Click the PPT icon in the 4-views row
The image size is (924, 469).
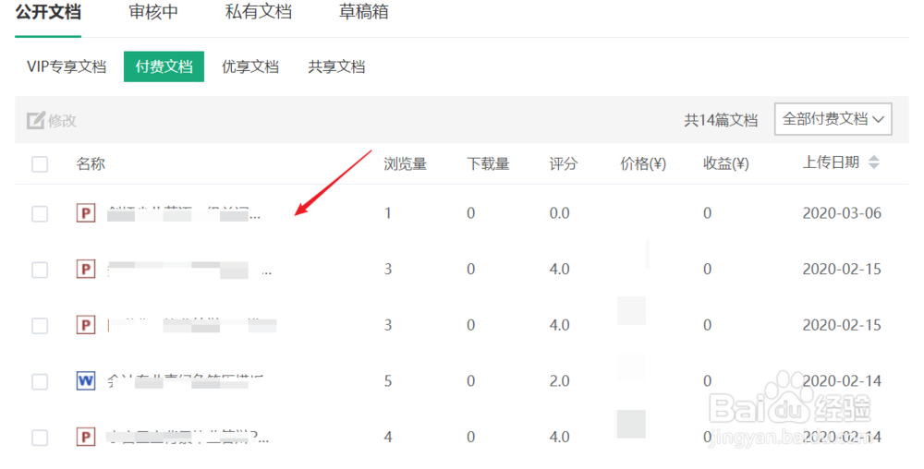coord(86,437)
